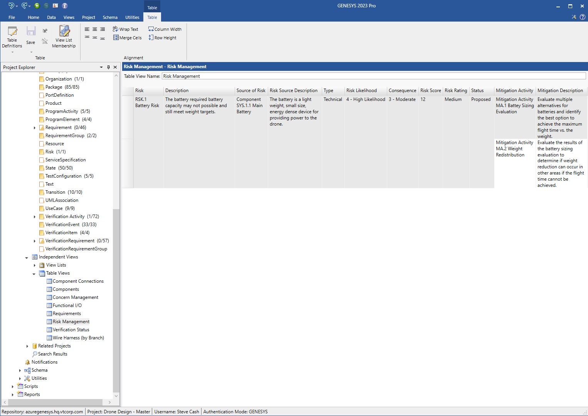
Task: Click the green back navigation arrow
Action: click(x=37, y=6)
